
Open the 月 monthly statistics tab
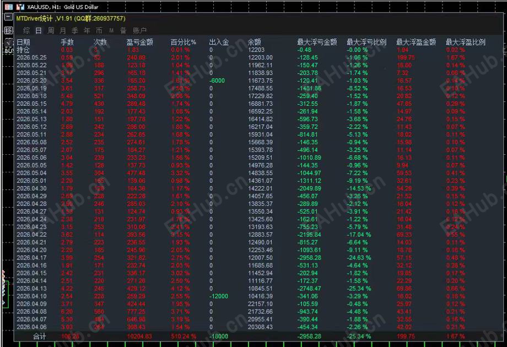63,30
